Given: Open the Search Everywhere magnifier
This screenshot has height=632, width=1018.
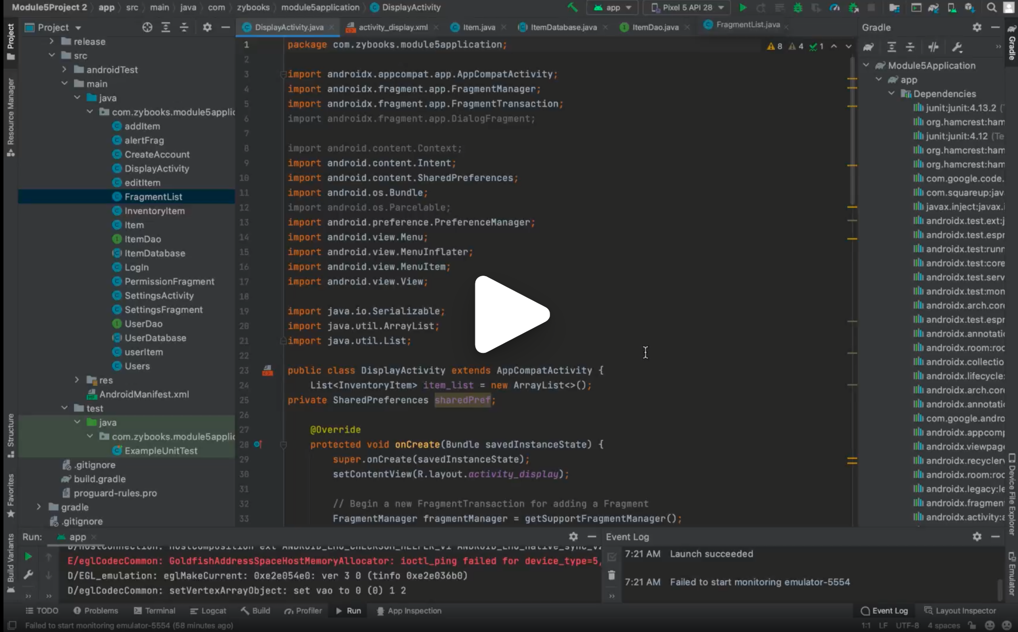Looking at the screenshot, I should point(991,7).
